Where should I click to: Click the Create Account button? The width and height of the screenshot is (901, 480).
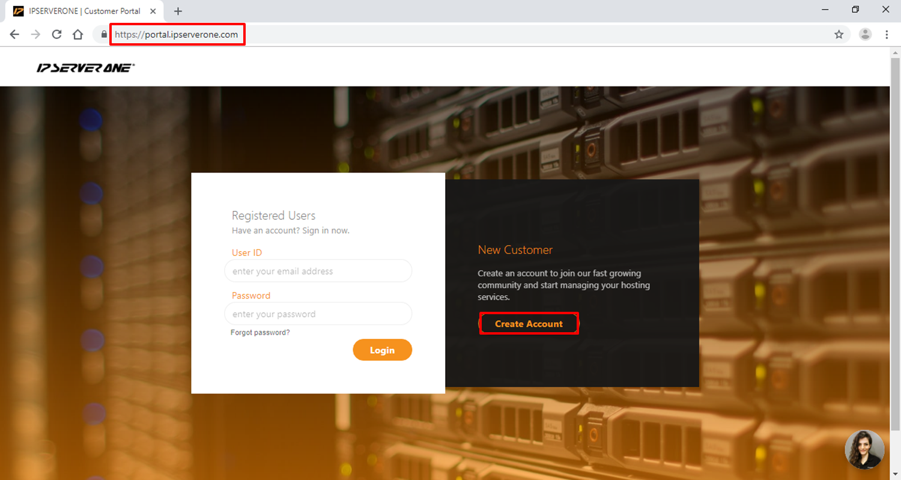point(529,324)
